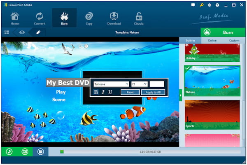Toggle italic text formatting
This screenshot has height=165, width=247.
tap(103, 92)
